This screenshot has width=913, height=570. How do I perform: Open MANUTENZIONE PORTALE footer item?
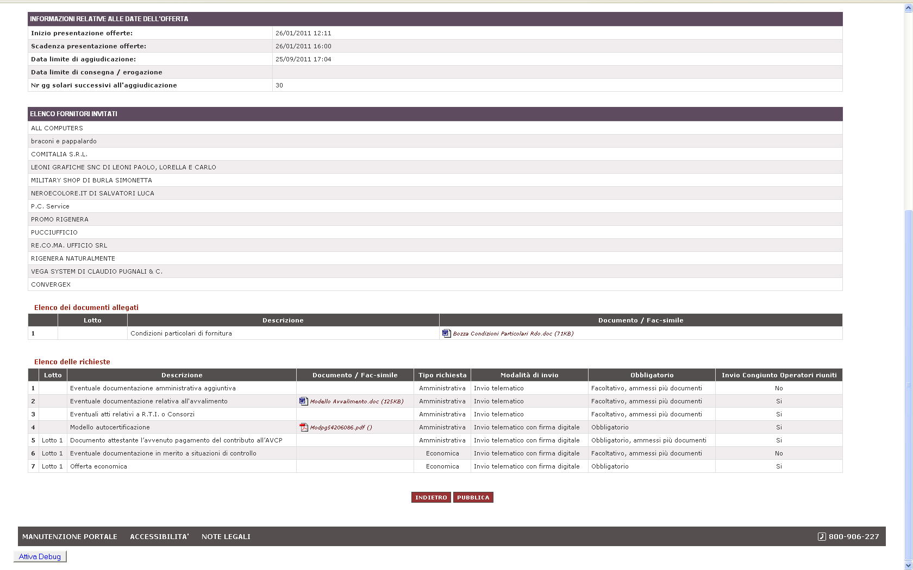coord(70,536)
